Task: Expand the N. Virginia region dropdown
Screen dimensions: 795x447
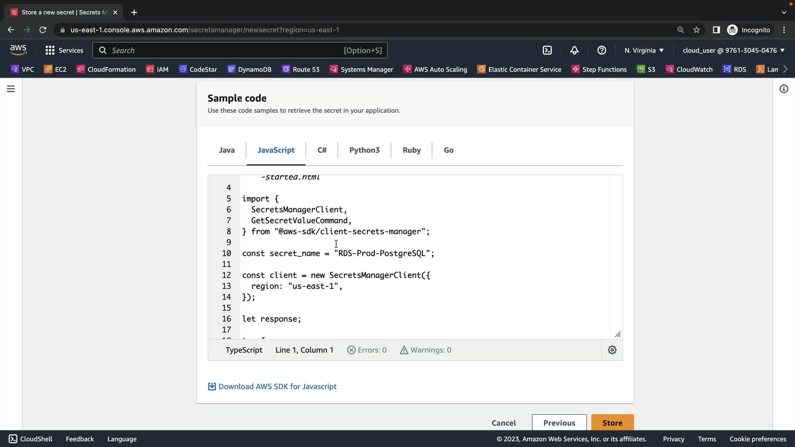Action: [x=644, y=50]
